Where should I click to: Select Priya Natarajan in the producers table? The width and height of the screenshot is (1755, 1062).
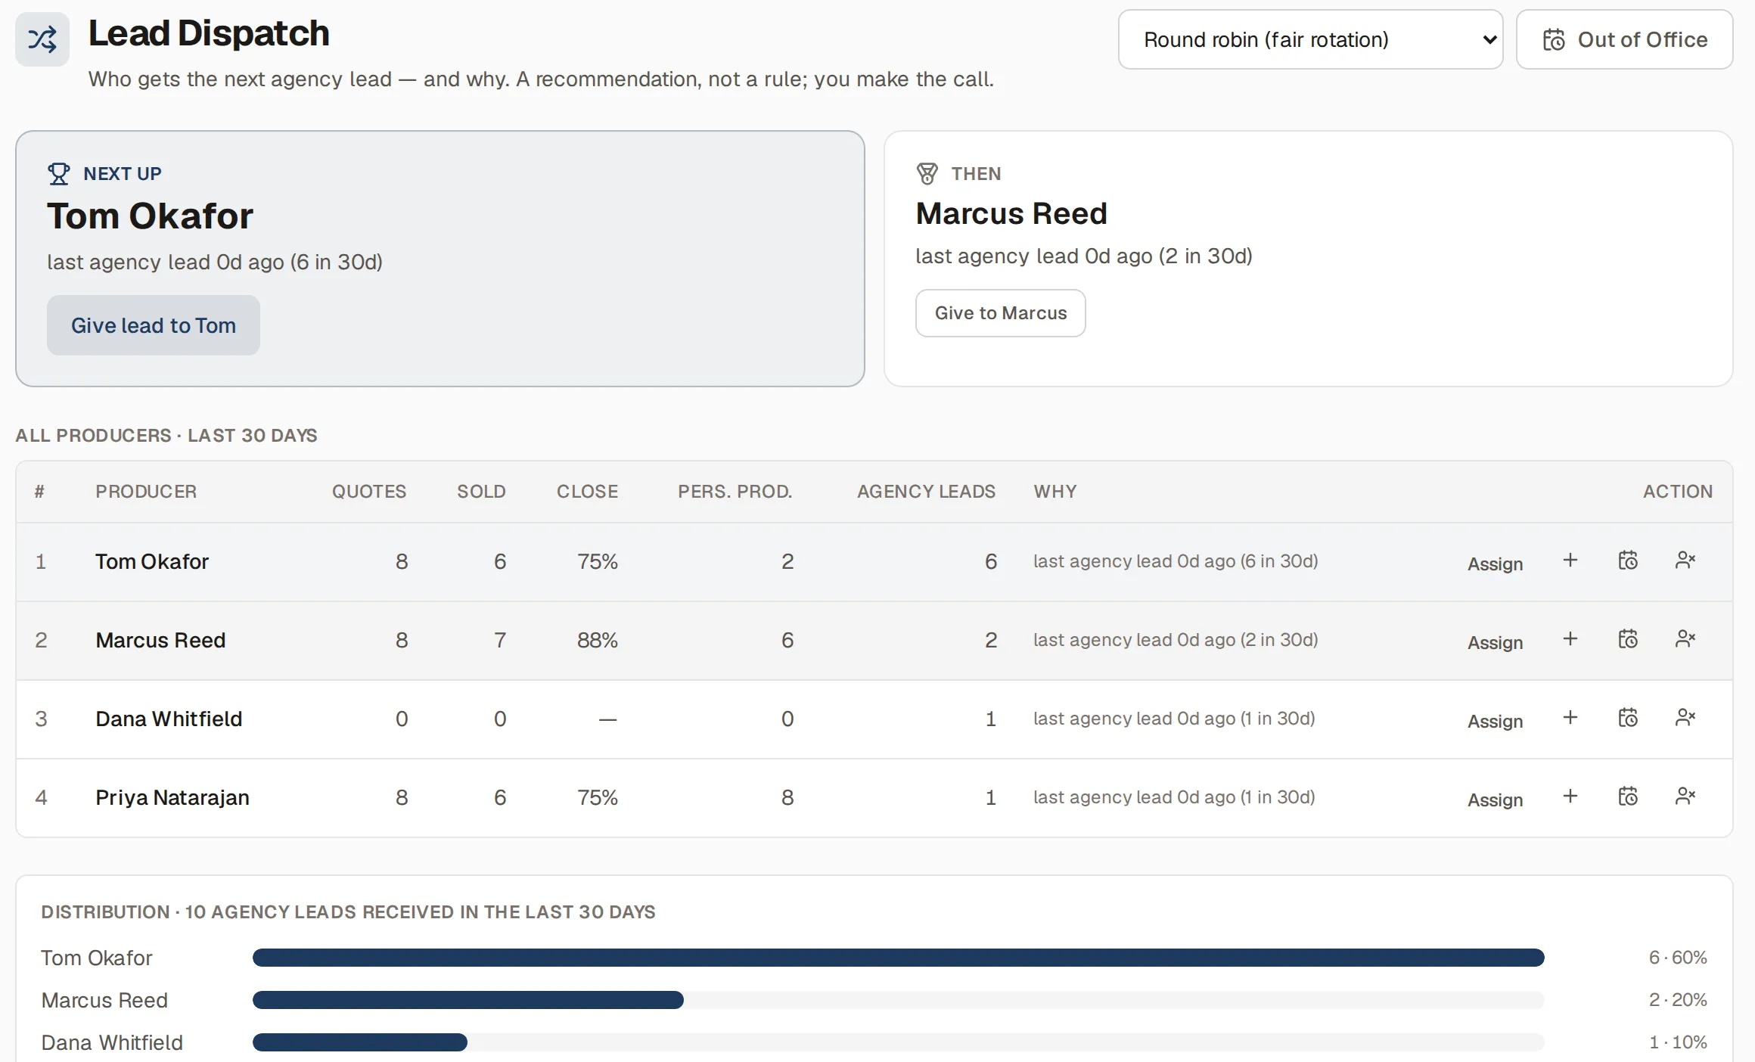(x=172, y=798)
